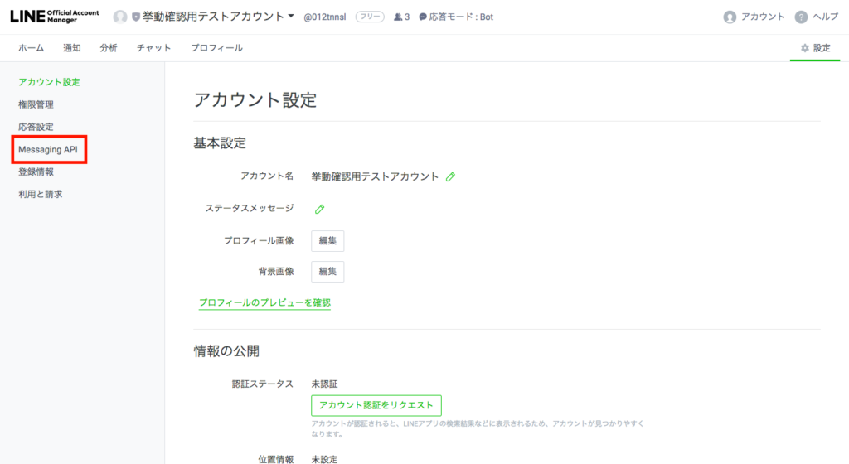Switch to the 通知 tab
The height and width of the screenshot is (464, 849).
tap(72, 47)
